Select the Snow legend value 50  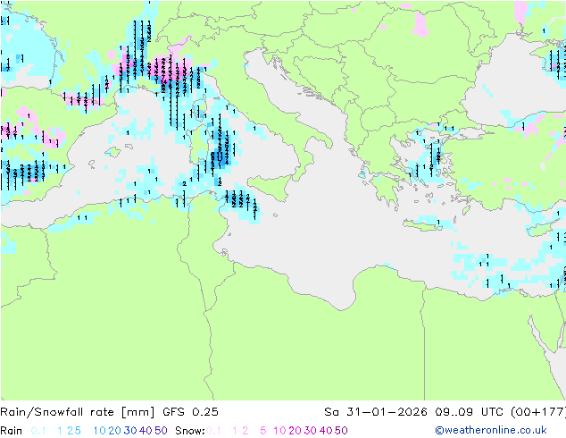pyautogui.click(x=341, y=431)
